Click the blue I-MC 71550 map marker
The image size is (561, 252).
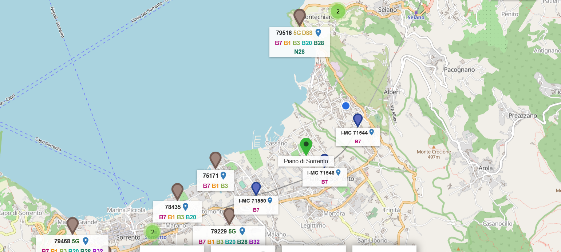click(256, 189)
